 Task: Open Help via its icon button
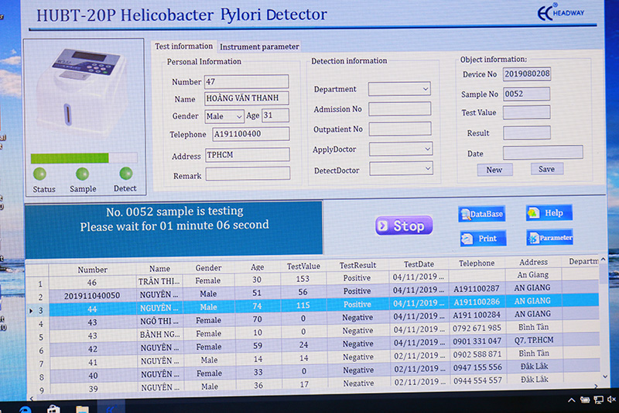point(549,213)
